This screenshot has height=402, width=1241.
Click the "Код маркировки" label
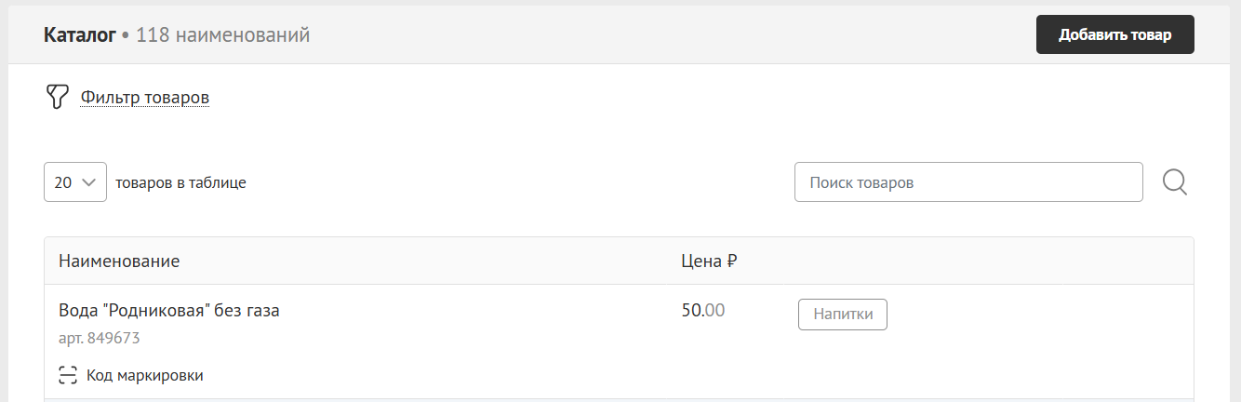coord(144,375)
